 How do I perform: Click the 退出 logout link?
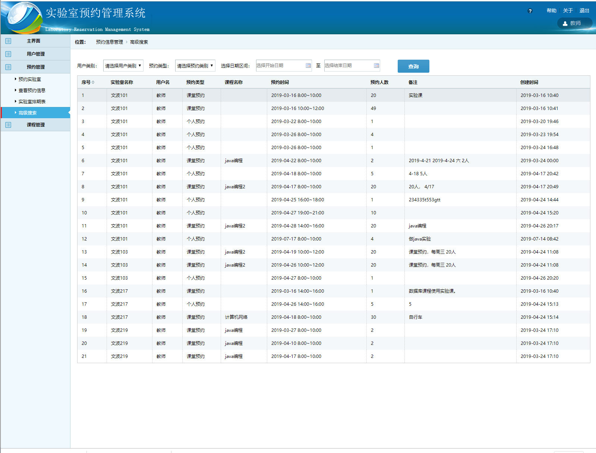click(584, 11)
